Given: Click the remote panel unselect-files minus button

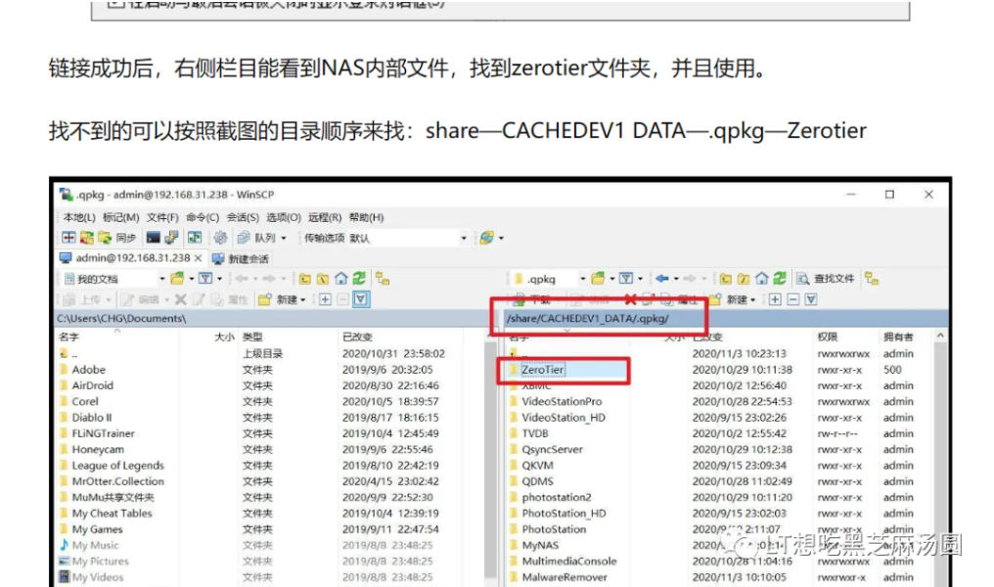Looking at the screenshot, I should (793, 299).
